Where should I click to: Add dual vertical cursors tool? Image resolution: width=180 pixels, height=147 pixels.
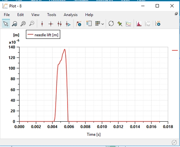tap(59, 24)
